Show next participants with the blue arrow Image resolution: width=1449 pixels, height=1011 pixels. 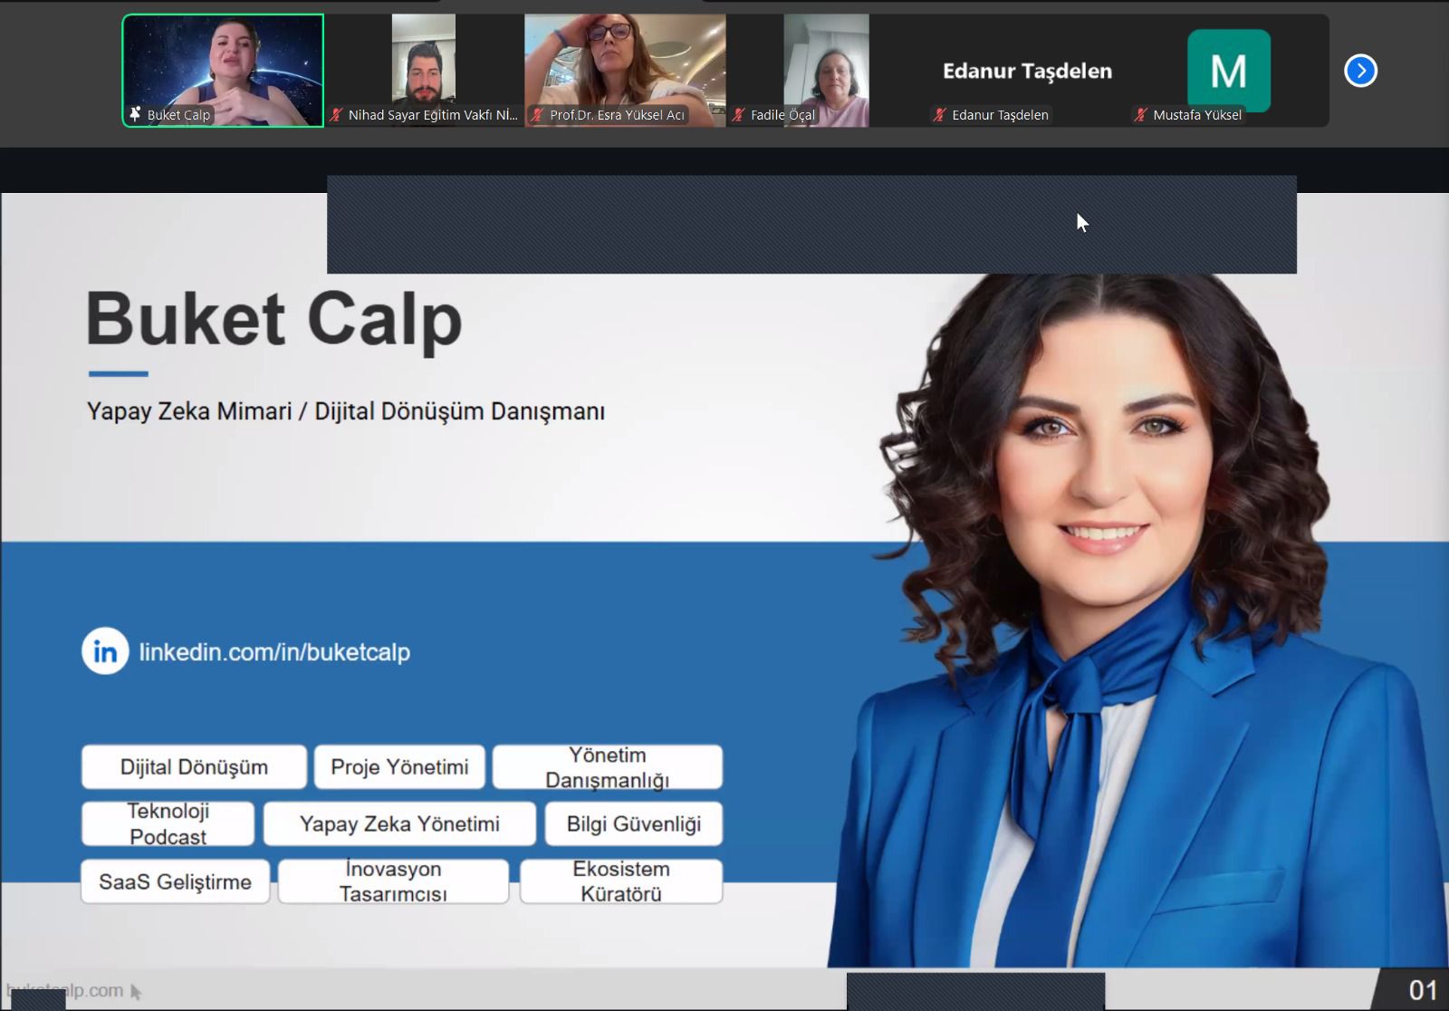coord(1360,71)
